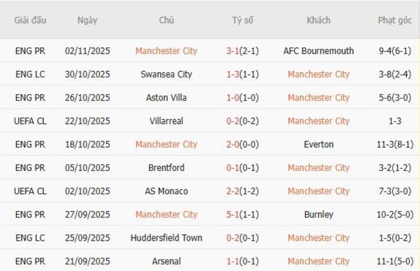Open the Swansea City team page

pos(166,74)
